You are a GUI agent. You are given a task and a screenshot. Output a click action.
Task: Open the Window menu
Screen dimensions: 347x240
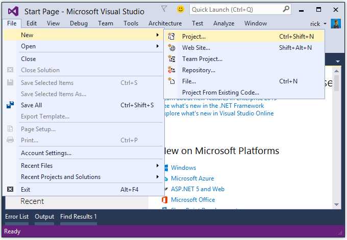(256, 23)
